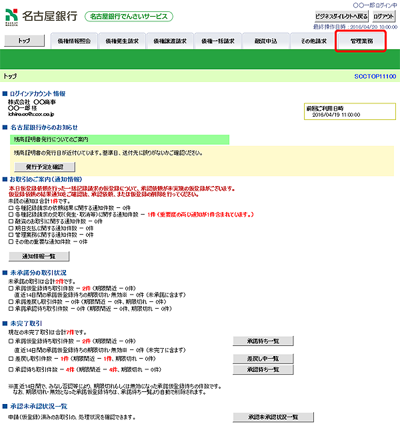Open the 債権発生請求 tab
Image resolution: width=400 pixels, height=428 pixels.
122,41
